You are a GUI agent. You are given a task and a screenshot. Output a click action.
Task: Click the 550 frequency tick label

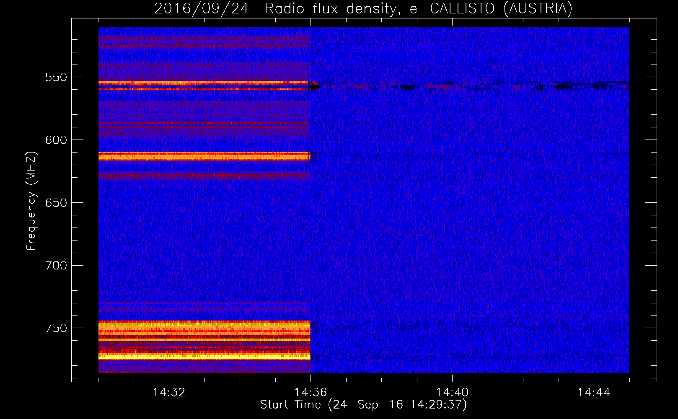(56, 77)
